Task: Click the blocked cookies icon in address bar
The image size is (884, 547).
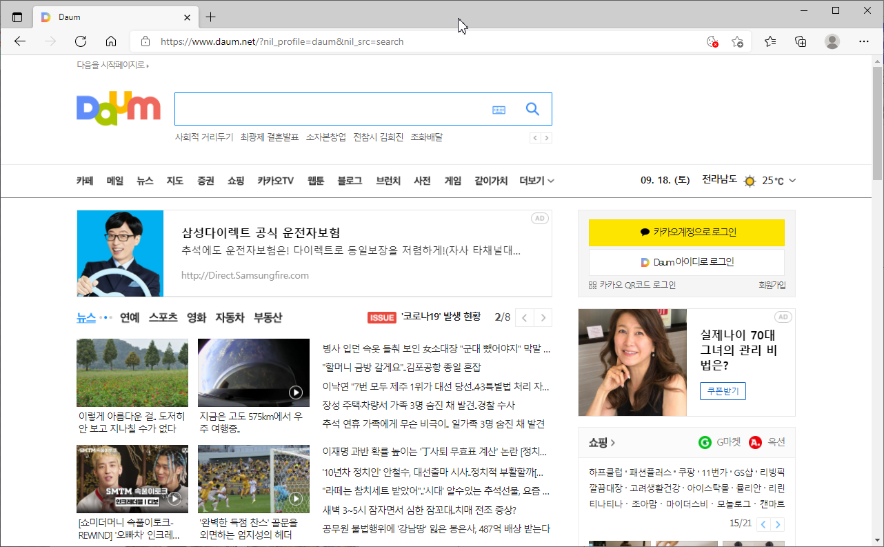Action: click(x=712, y=41)
